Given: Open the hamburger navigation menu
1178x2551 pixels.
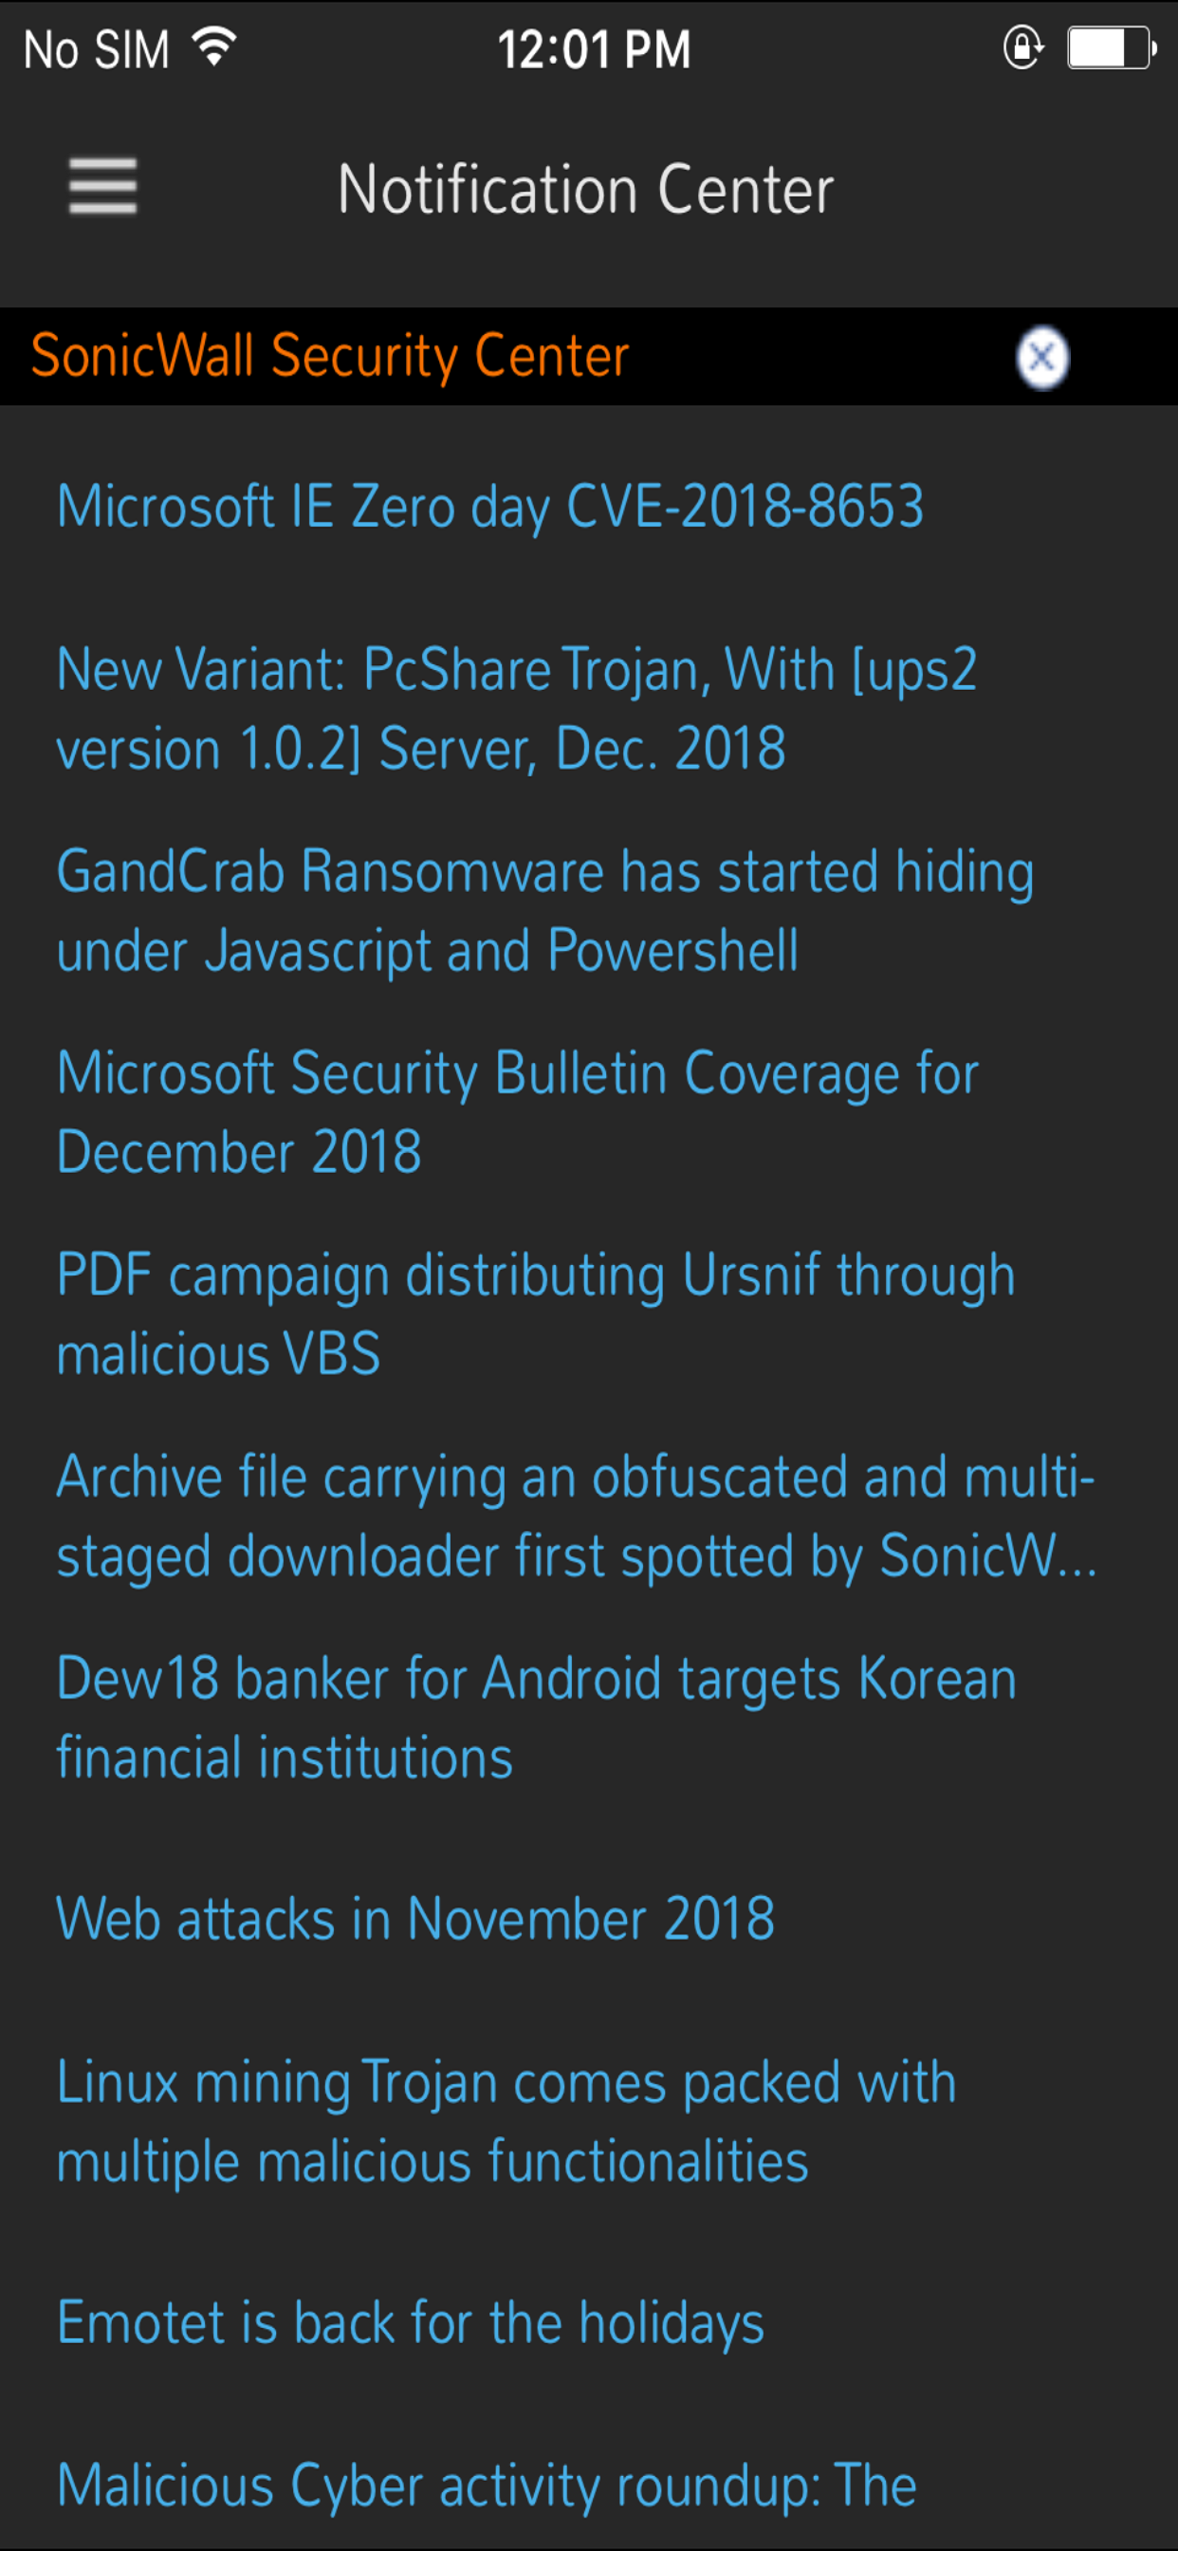Looking at the screenshot, I should click(x=103, y=187).
